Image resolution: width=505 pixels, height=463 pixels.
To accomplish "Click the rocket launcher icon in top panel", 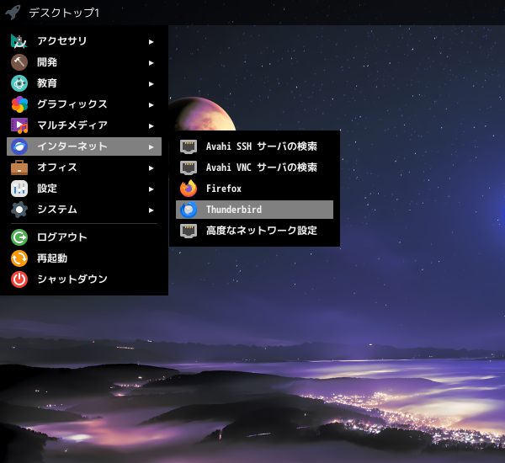I will (x=13, y=13).
